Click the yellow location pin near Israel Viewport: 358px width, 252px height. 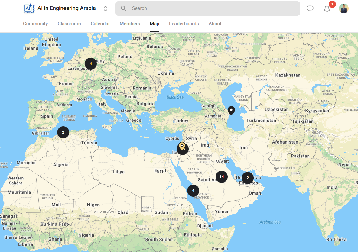pos(182,146)
